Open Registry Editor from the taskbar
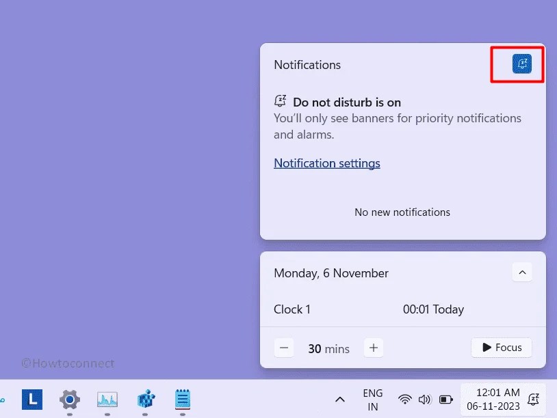557x418 pixels. 145,400
